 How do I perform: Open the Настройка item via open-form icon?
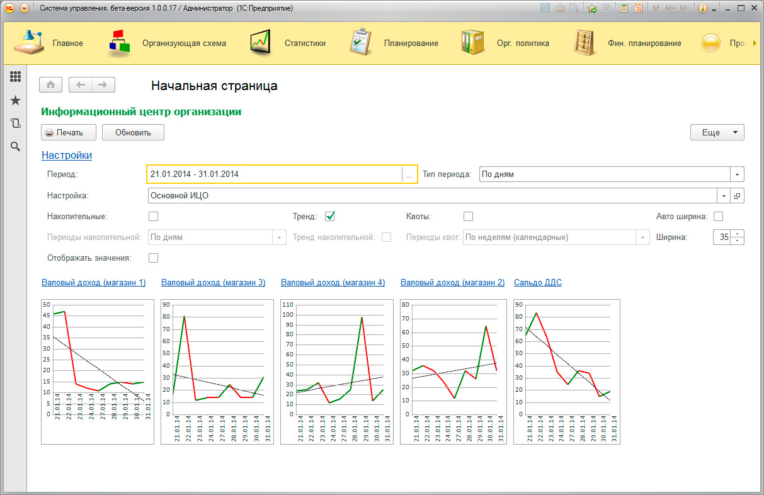(738, 196)
